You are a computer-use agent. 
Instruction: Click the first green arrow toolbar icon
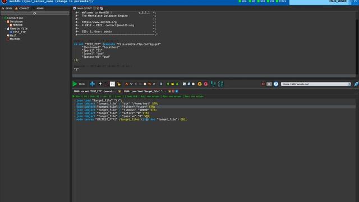168,84
